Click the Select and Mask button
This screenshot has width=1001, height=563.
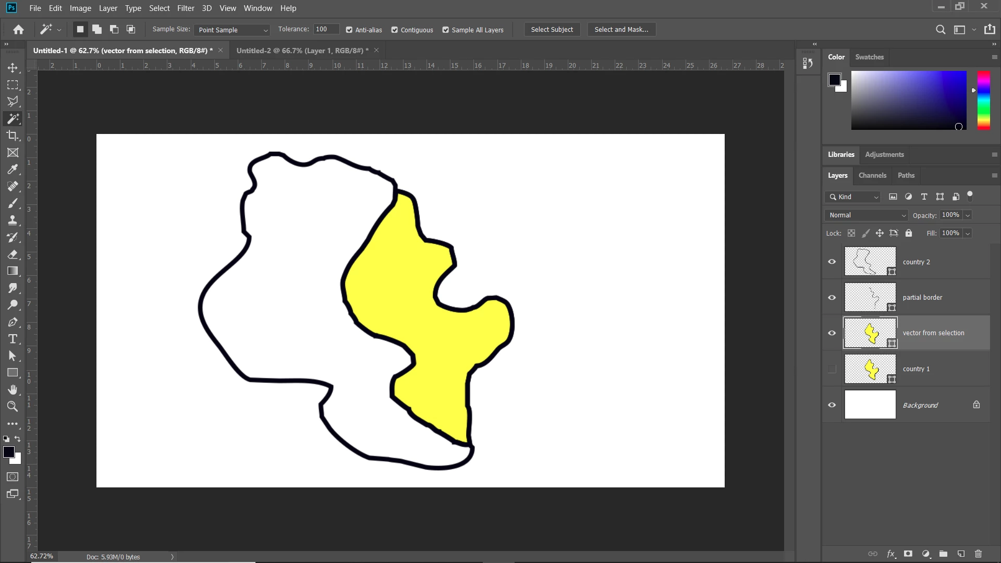(621, 30)
